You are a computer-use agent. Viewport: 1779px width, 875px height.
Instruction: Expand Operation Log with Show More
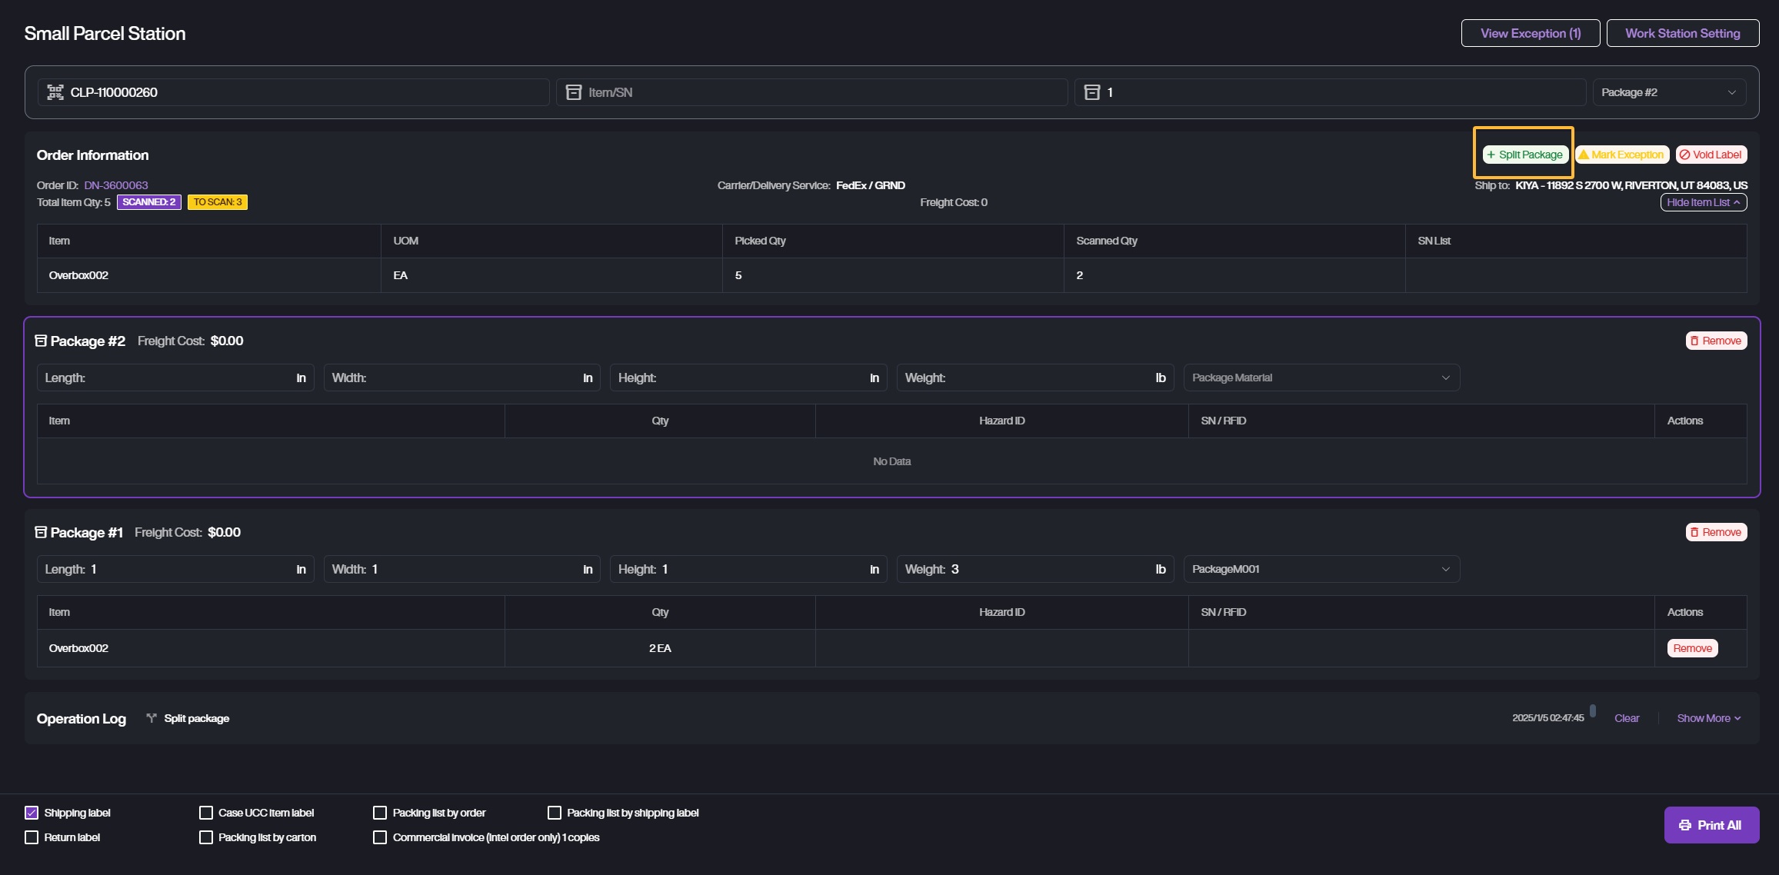(x=1708, y=718)
